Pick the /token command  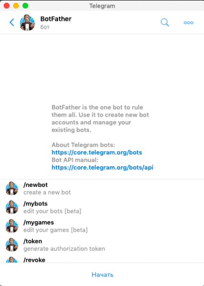click(102, 245)
